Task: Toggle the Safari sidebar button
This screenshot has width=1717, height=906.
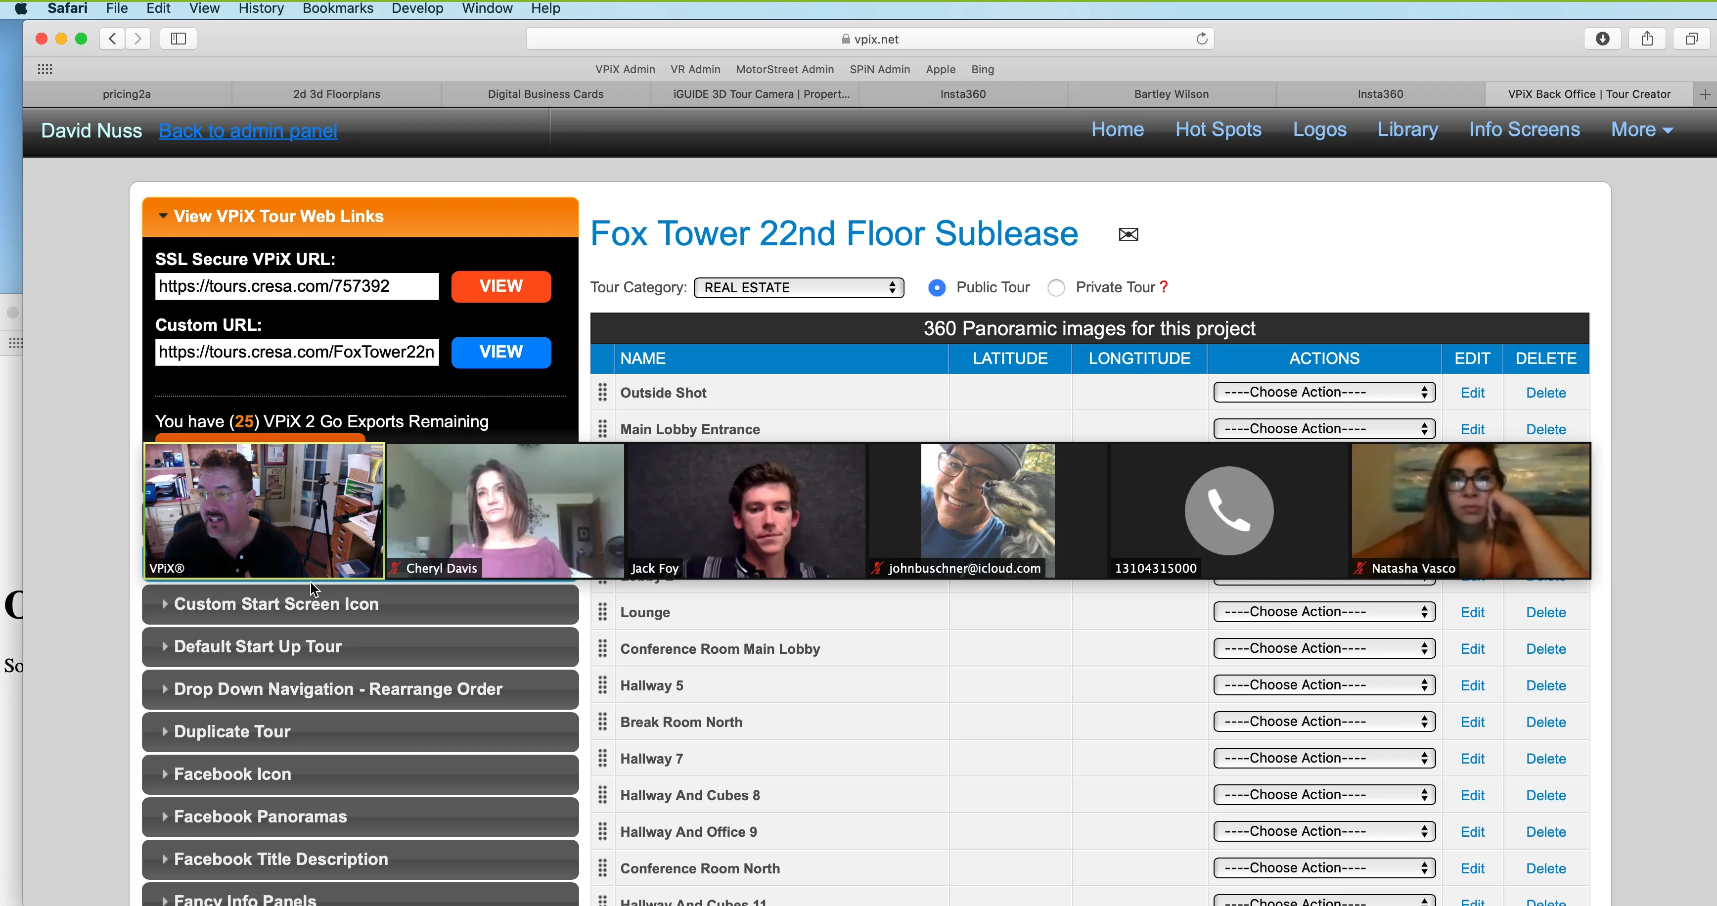Action: point(178,39)
